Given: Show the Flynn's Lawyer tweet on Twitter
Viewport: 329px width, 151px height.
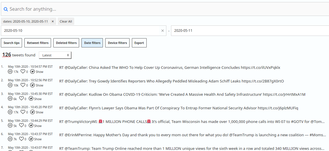Looking at the screenshot, I should coord(37,112).
